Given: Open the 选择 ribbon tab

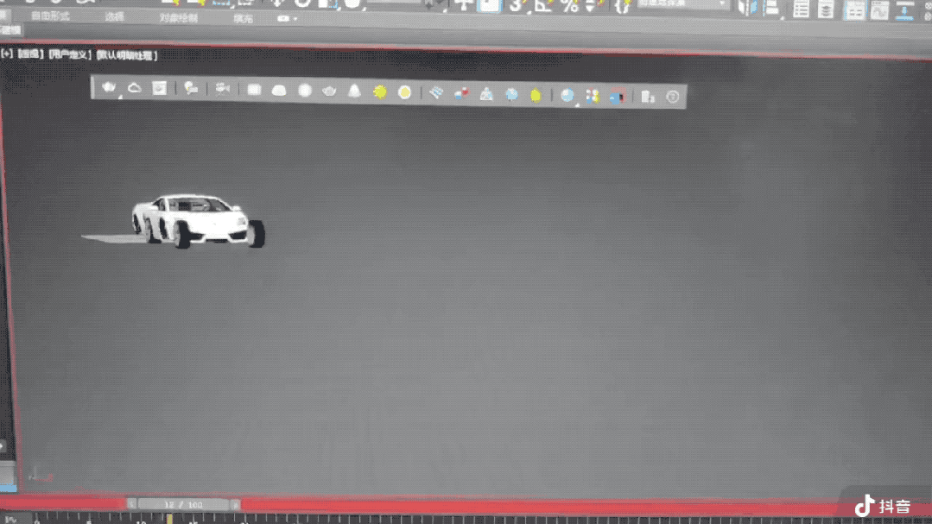Looking at the screenshot, I should click(115, 16).
